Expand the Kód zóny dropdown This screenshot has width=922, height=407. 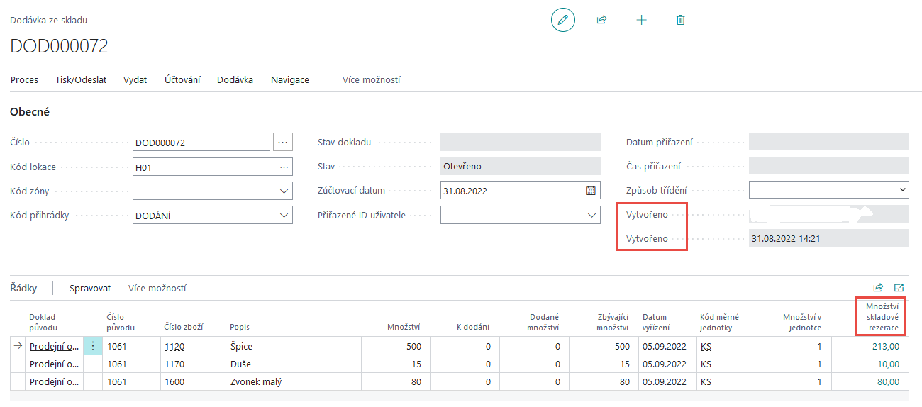tap(284, 191)
